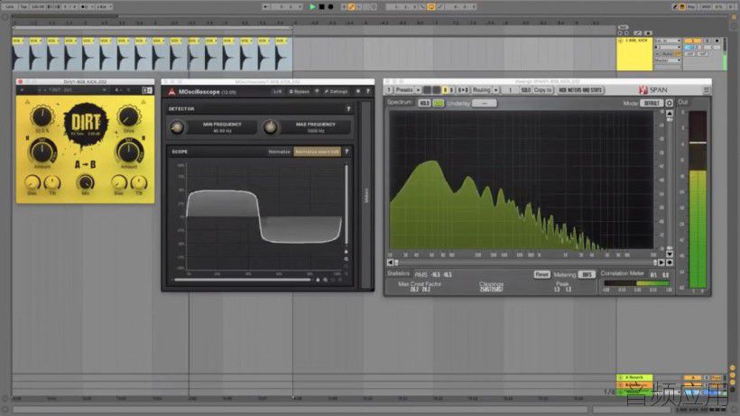Click the Max Frequency value field
This screenshot has height=416, width=740.
[316, 127]
